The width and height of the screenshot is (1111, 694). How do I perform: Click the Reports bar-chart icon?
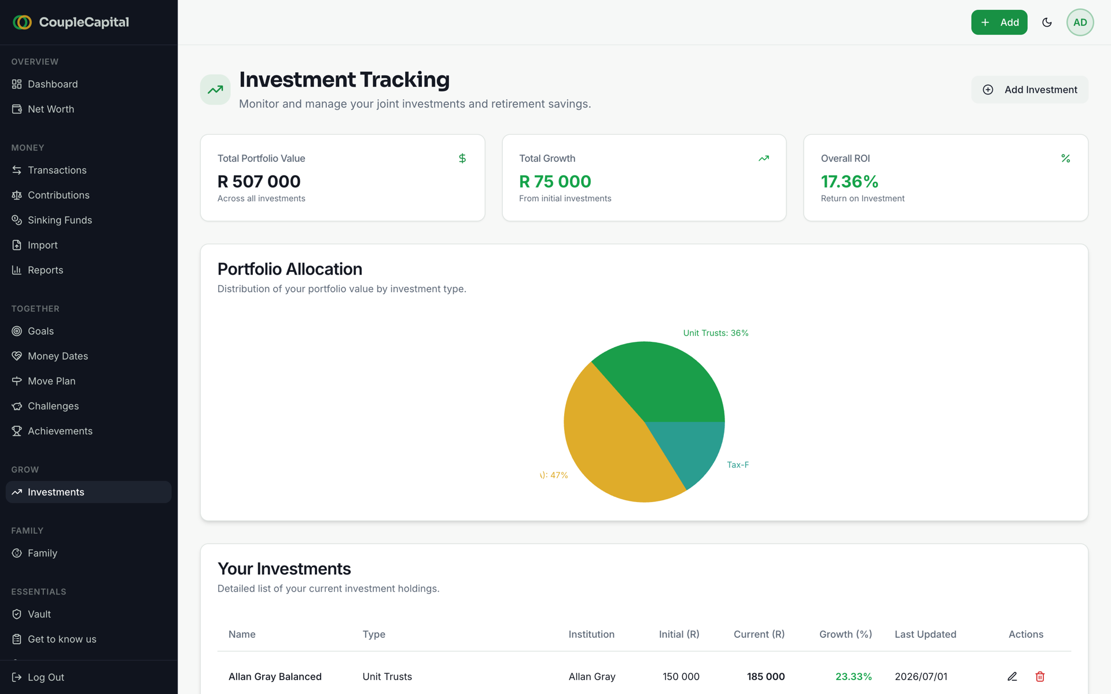point(17,270)
